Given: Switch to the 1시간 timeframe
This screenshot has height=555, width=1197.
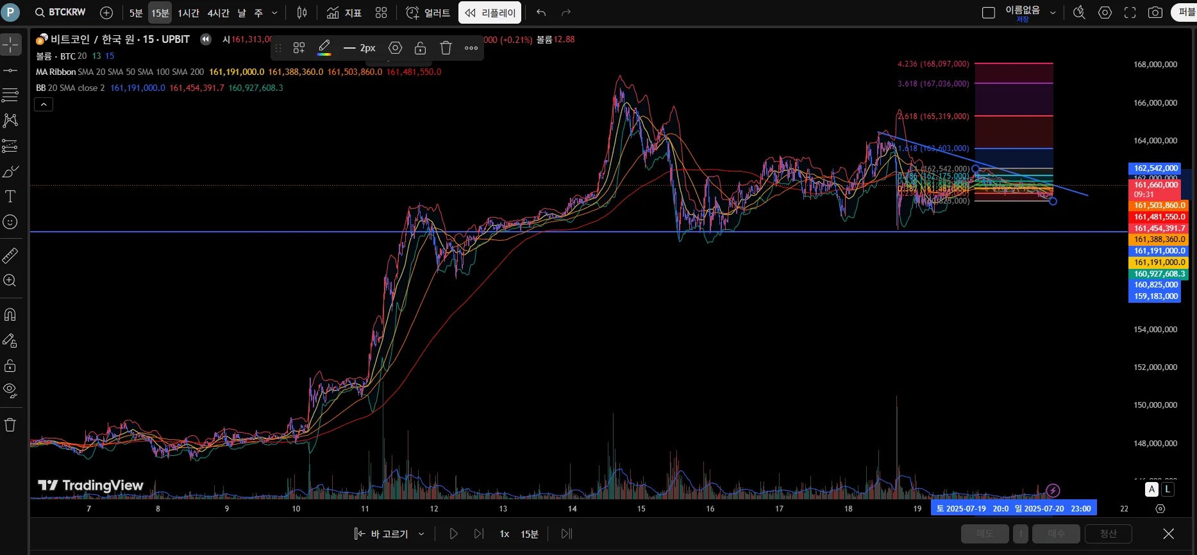Looking at the screenshot, I should tap(188, 13).
